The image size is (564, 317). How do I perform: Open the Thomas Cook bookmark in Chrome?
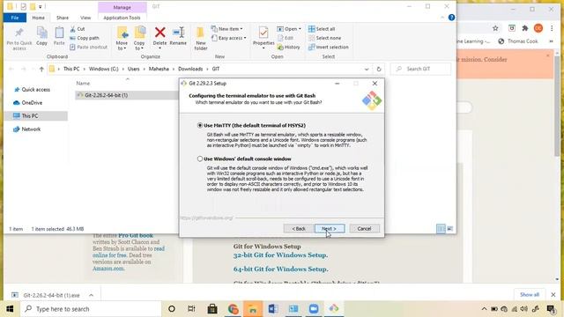point(518,41)
